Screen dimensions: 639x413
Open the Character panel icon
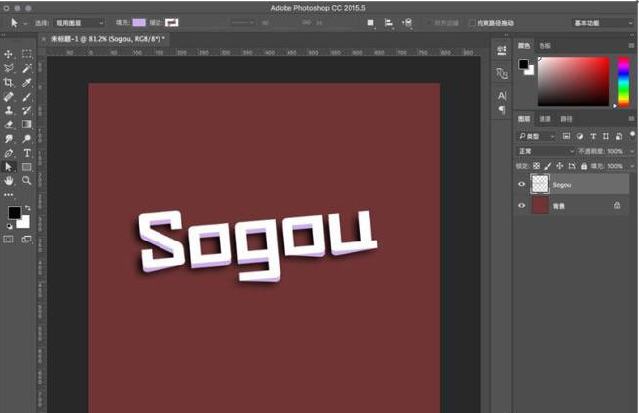pos(502,96)
